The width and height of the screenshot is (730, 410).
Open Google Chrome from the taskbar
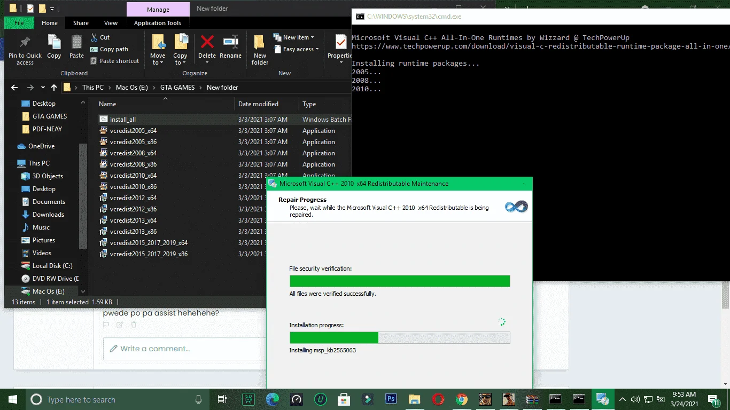tap(462, 399)
